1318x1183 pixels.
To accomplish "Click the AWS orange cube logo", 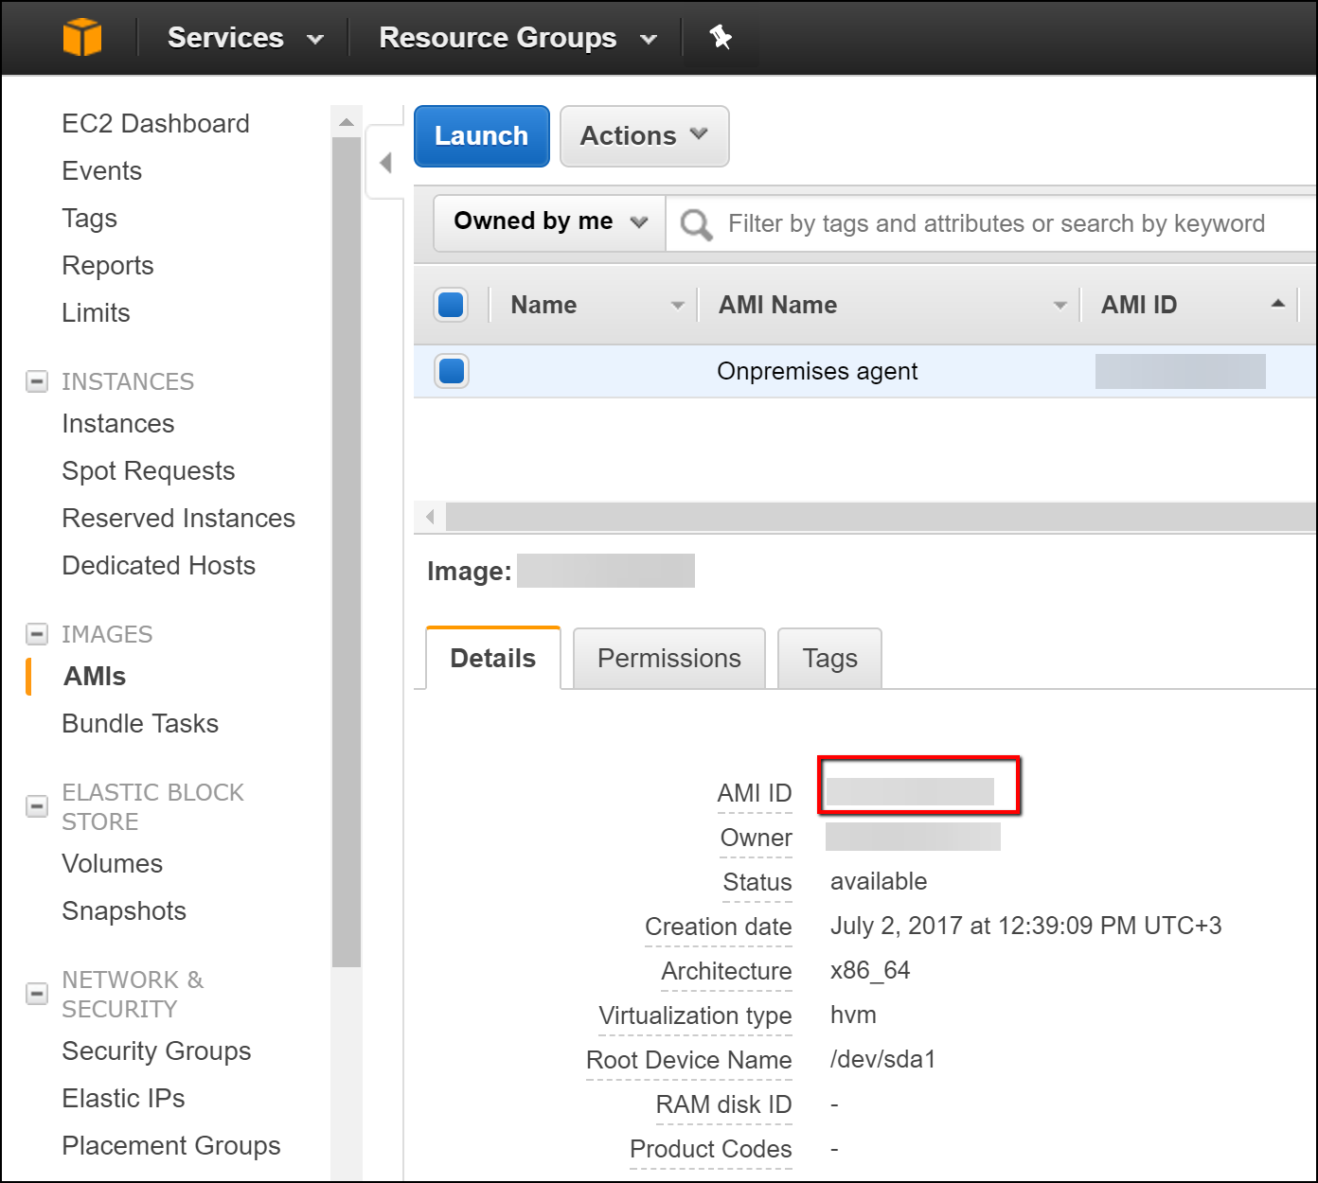I will pyautogui.click(x=82, y=38).
